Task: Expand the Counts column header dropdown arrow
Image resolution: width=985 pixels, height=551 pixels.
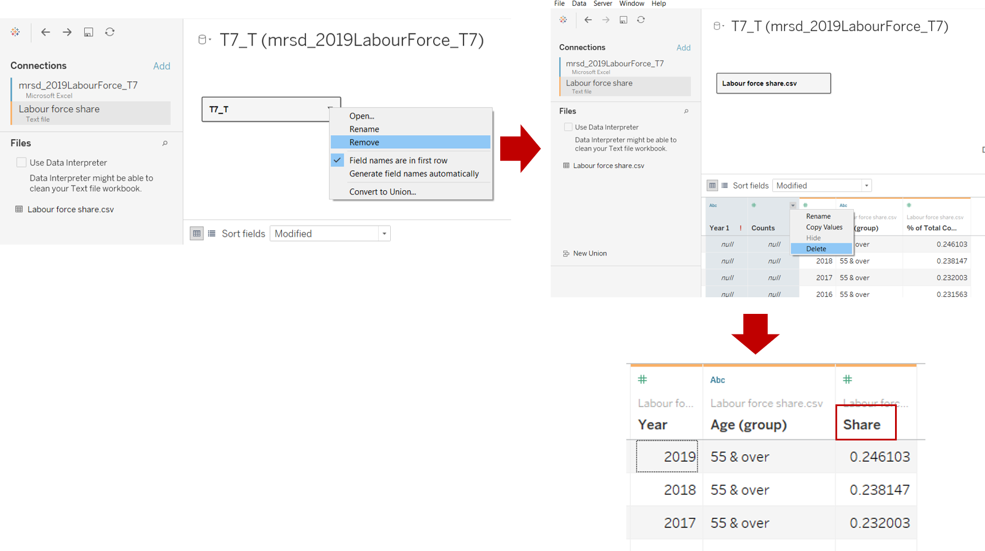Action: [x=792, y=205]
